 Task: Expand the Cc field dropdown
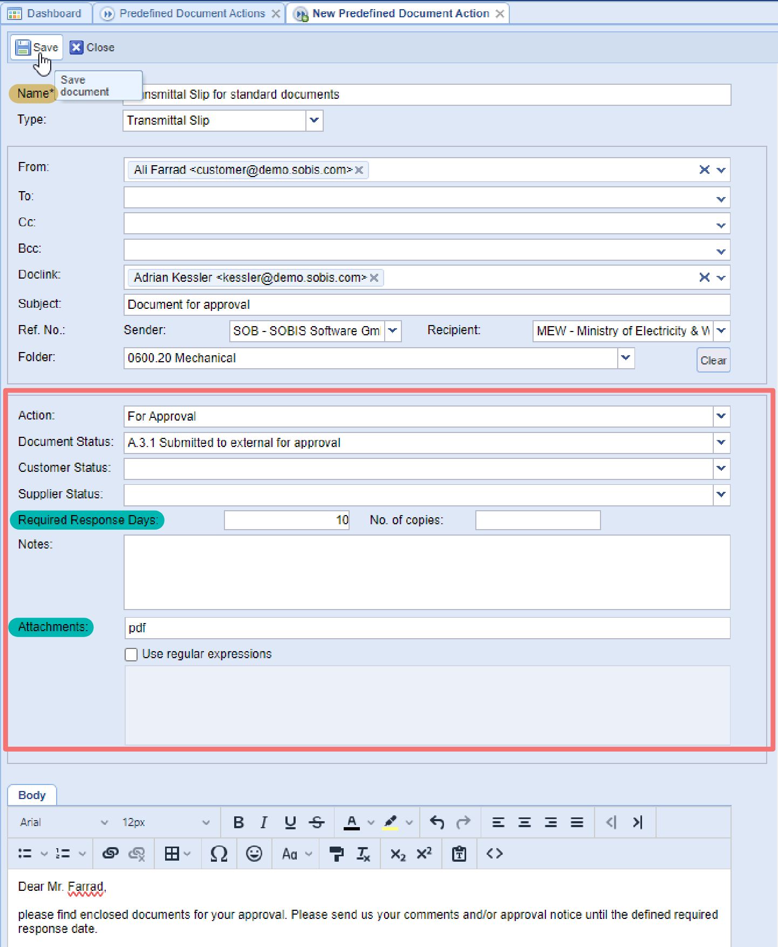click(721, 225)
